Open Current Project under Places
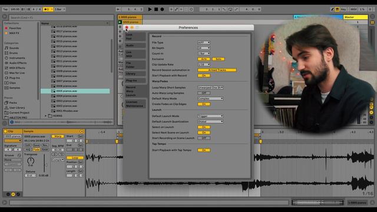Screen dimensions: 377x212 pyautogui.click(x=19, y=112)
